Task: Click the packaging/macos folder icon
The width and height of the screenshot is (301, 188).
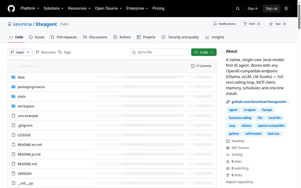Action: coord(13,87)
